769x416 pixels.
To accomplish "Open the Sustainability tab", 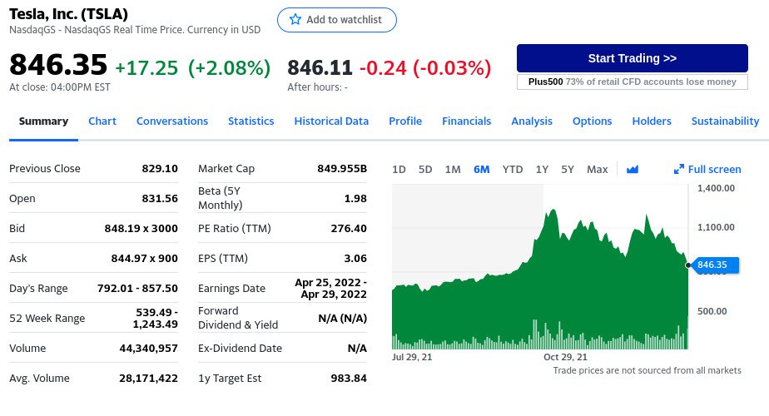I will click(725, 121).
